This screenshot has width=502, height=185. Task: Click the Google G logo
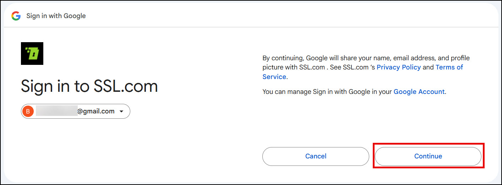click(x=16, y=16)
